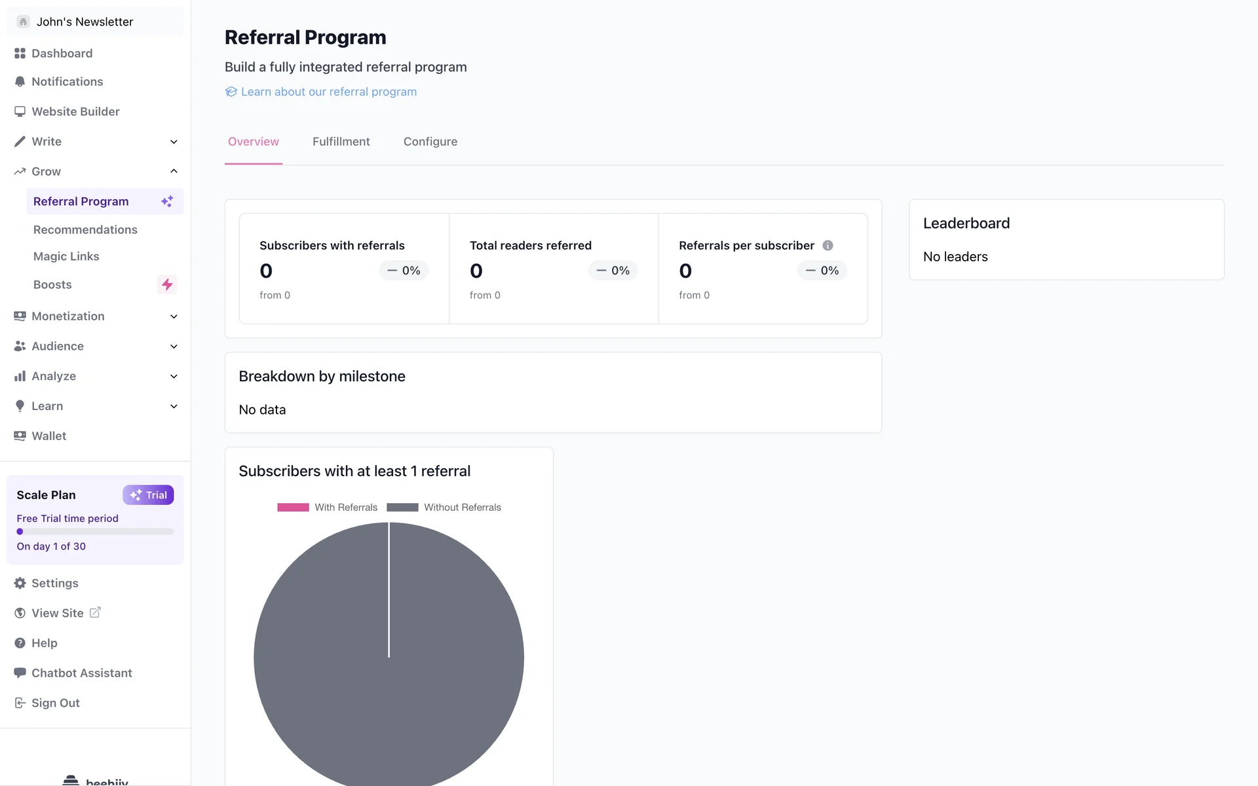Viewport: 1258px width, 786px height.
Task: Collapse the Grow section chevron
Action: (x=174, y=171)
